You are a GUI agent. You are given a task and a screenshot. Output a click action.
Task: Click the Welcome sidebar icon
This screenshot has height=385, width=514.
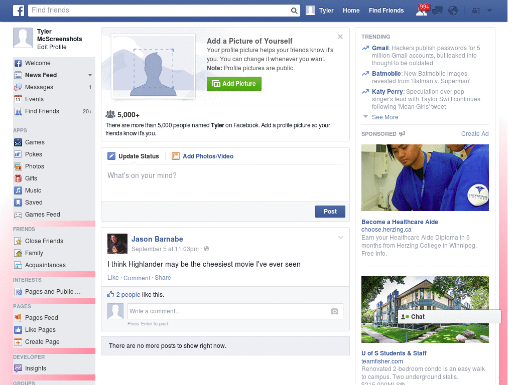coord(18,63)
